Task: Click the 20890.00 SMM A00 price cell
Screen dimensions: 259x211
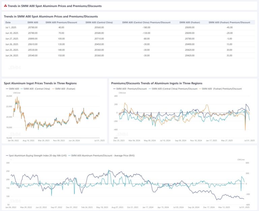Action: point(33,39)
